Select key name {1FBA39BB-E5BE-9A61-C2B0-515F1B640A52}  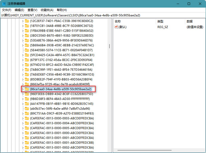pos(61,31)
